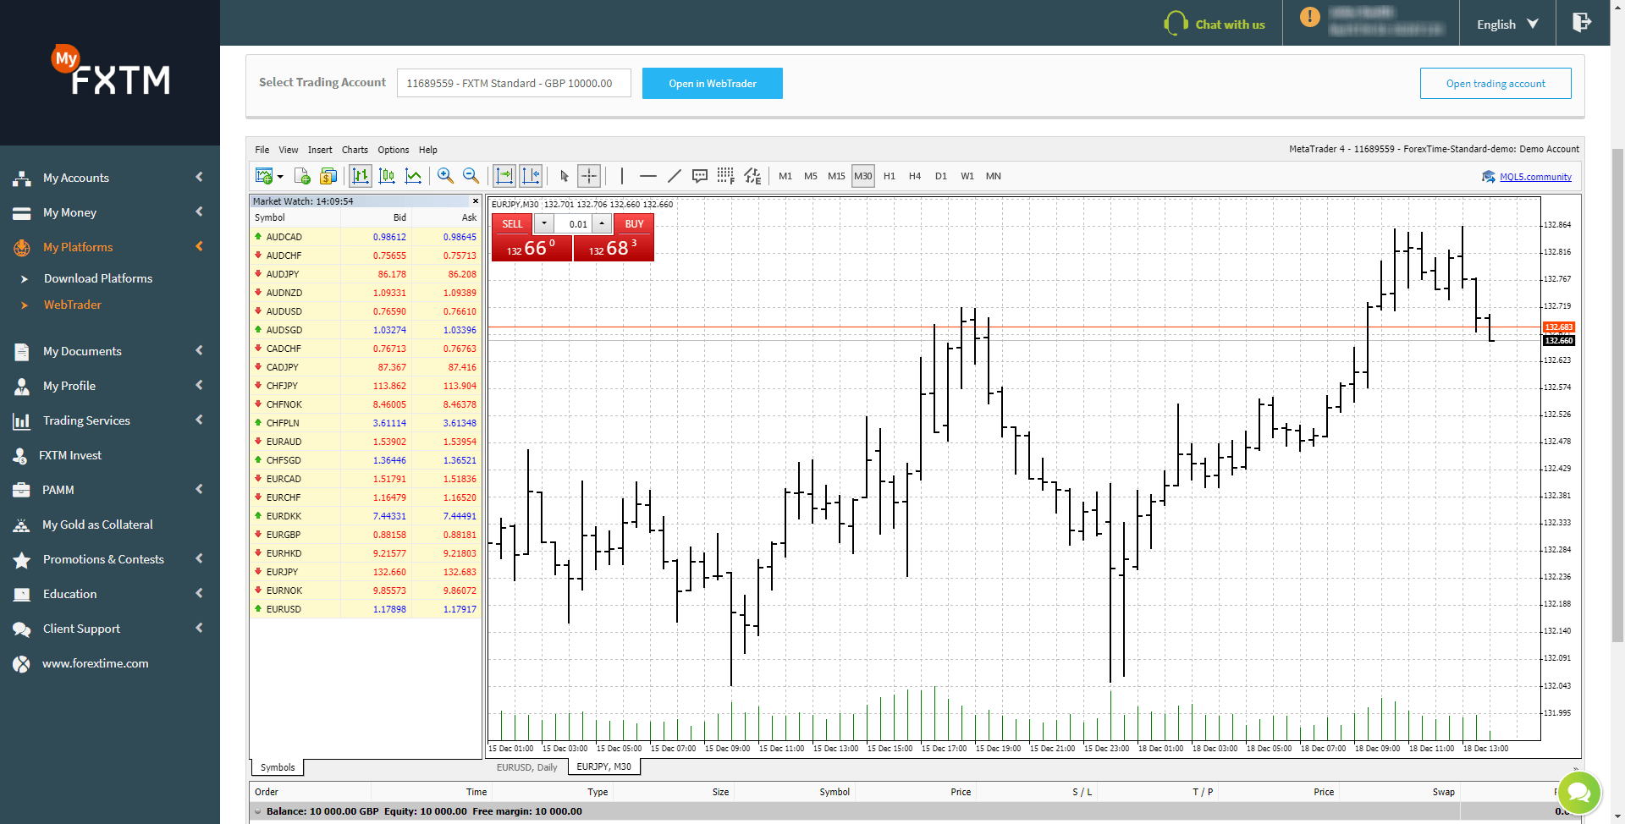This screenshot has height=824, width=1625.
Task: Click the MyFXTM logo
Action: tap(111, 70)
